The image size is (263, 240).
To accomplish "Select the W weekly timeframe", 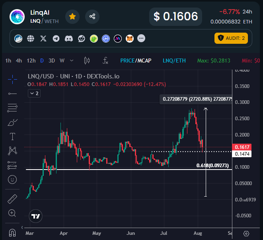I will coord(62,60).
